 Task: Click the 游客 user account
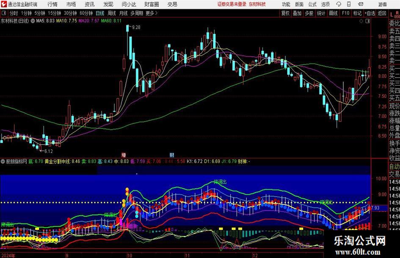coord(382,4)
